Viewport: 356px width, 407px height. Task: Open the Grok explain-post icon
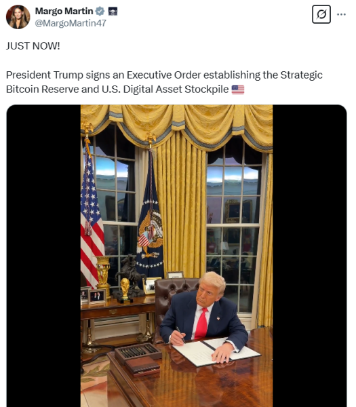[321, 14]
